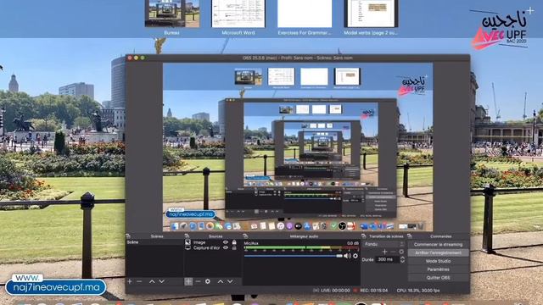Remove the selected source with Sources minus button
Screen dimensions: 543x305
(198, 281)
